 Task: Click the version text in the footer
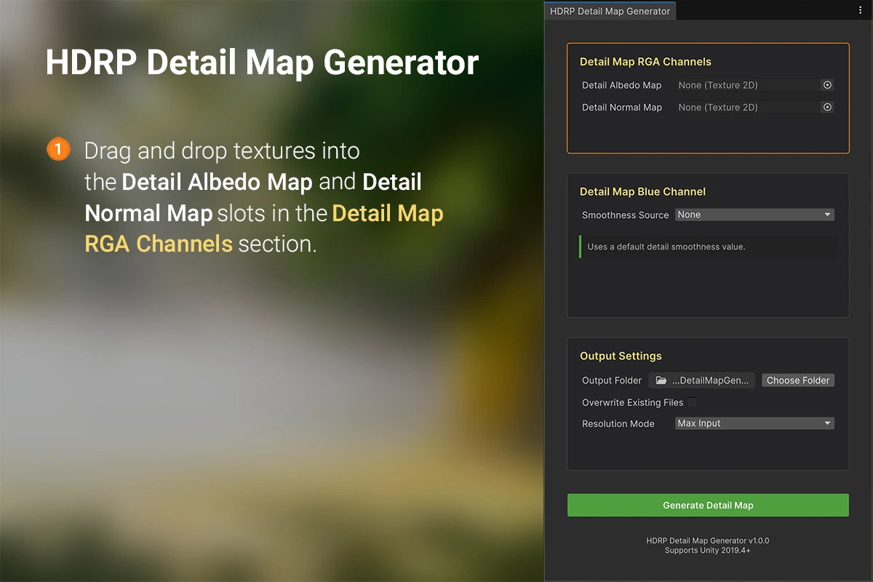[707, 541]
